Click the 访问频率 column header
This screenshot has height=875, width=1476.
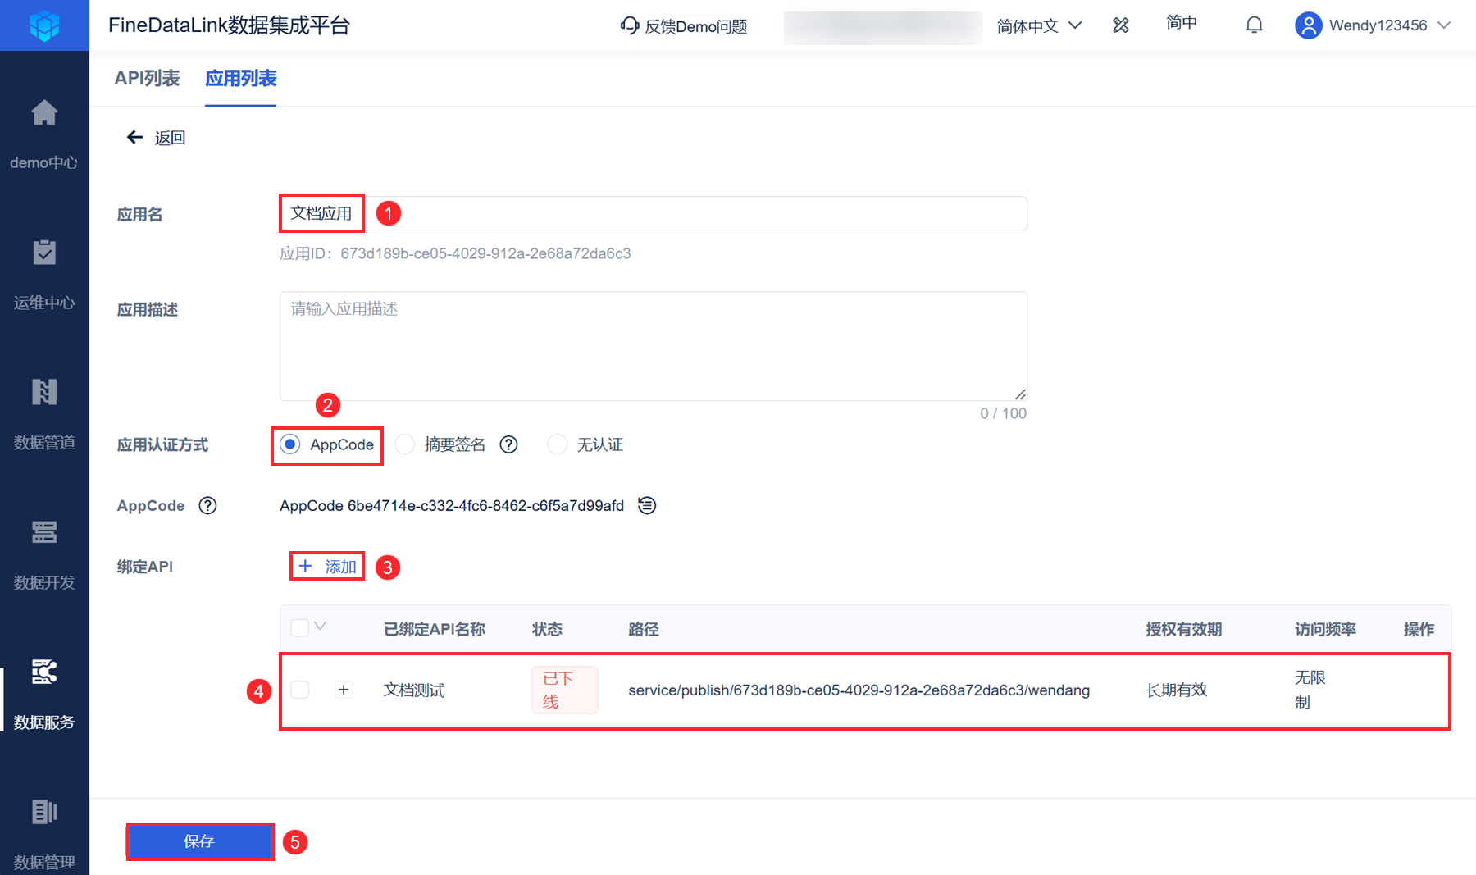[1325, 629]
